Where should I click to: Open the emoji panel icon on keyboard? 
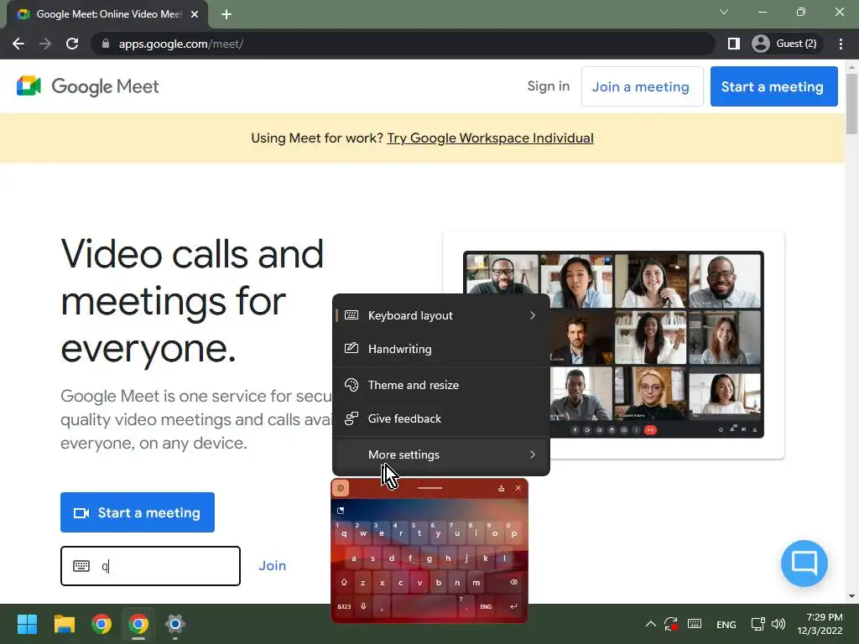[341, 511]
